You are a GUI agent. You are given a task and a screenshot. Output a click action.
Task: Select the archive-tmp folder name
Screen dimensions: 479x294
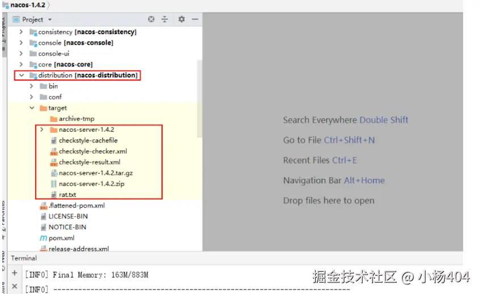77,119
